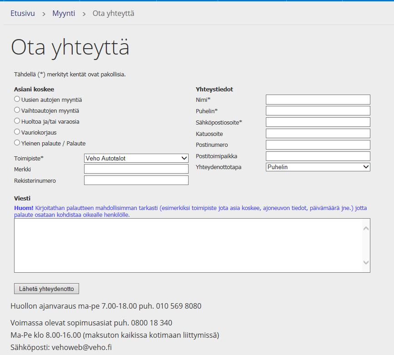The height and width of the screenshot is (355, 394).
Task: Open the Myynti breadcrumb link
Action: pos(64,13)
